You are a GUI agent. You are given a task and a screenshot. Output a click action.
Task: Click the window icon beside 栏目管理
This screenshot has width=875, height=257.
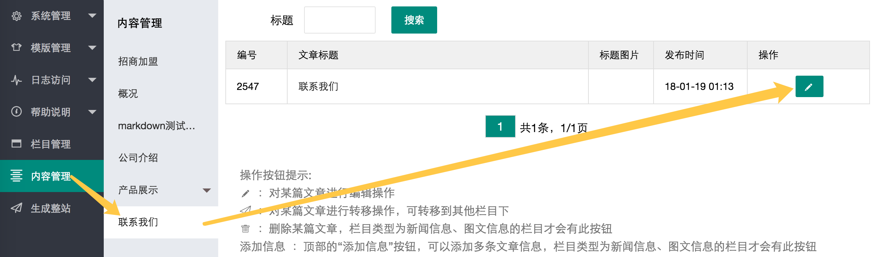click(x=16, y=144)
